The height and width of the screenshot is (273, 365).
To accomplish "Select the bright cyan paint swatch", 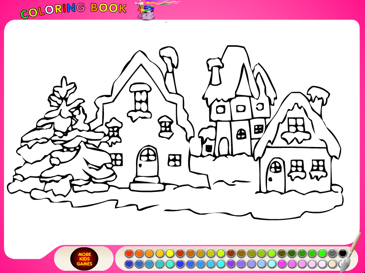I will coord(221,264).
